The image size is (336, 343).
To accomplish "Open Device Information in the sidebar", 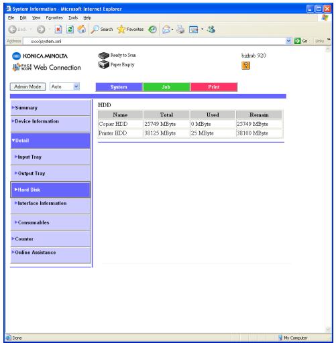I will [x=50, y=124].
